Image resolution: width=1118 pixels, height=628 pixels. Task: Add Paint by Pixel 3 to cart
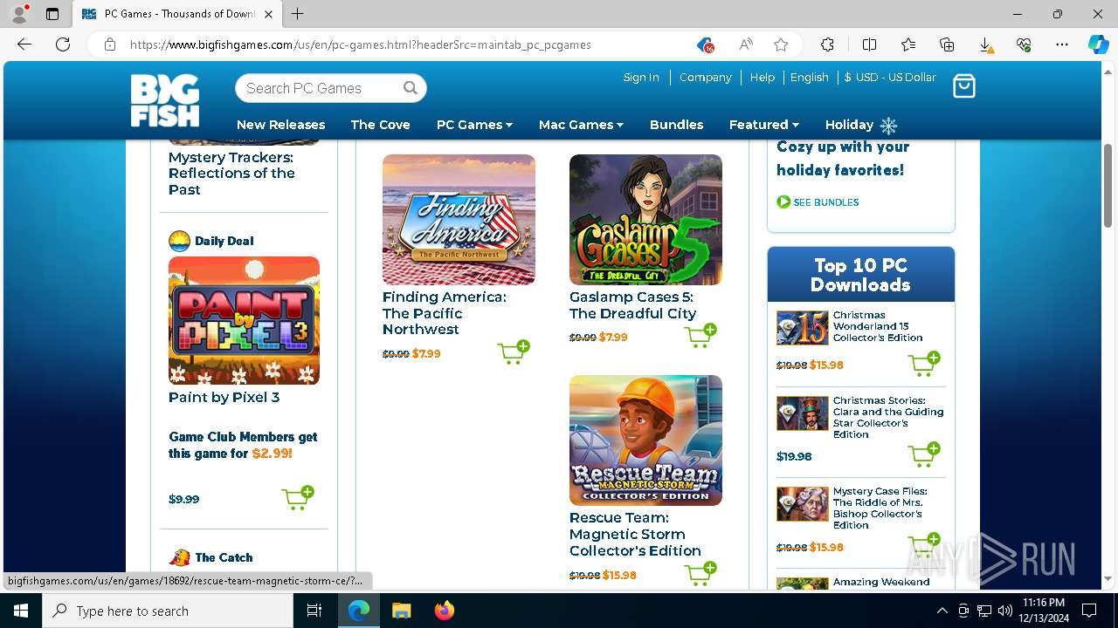point(298,498)
